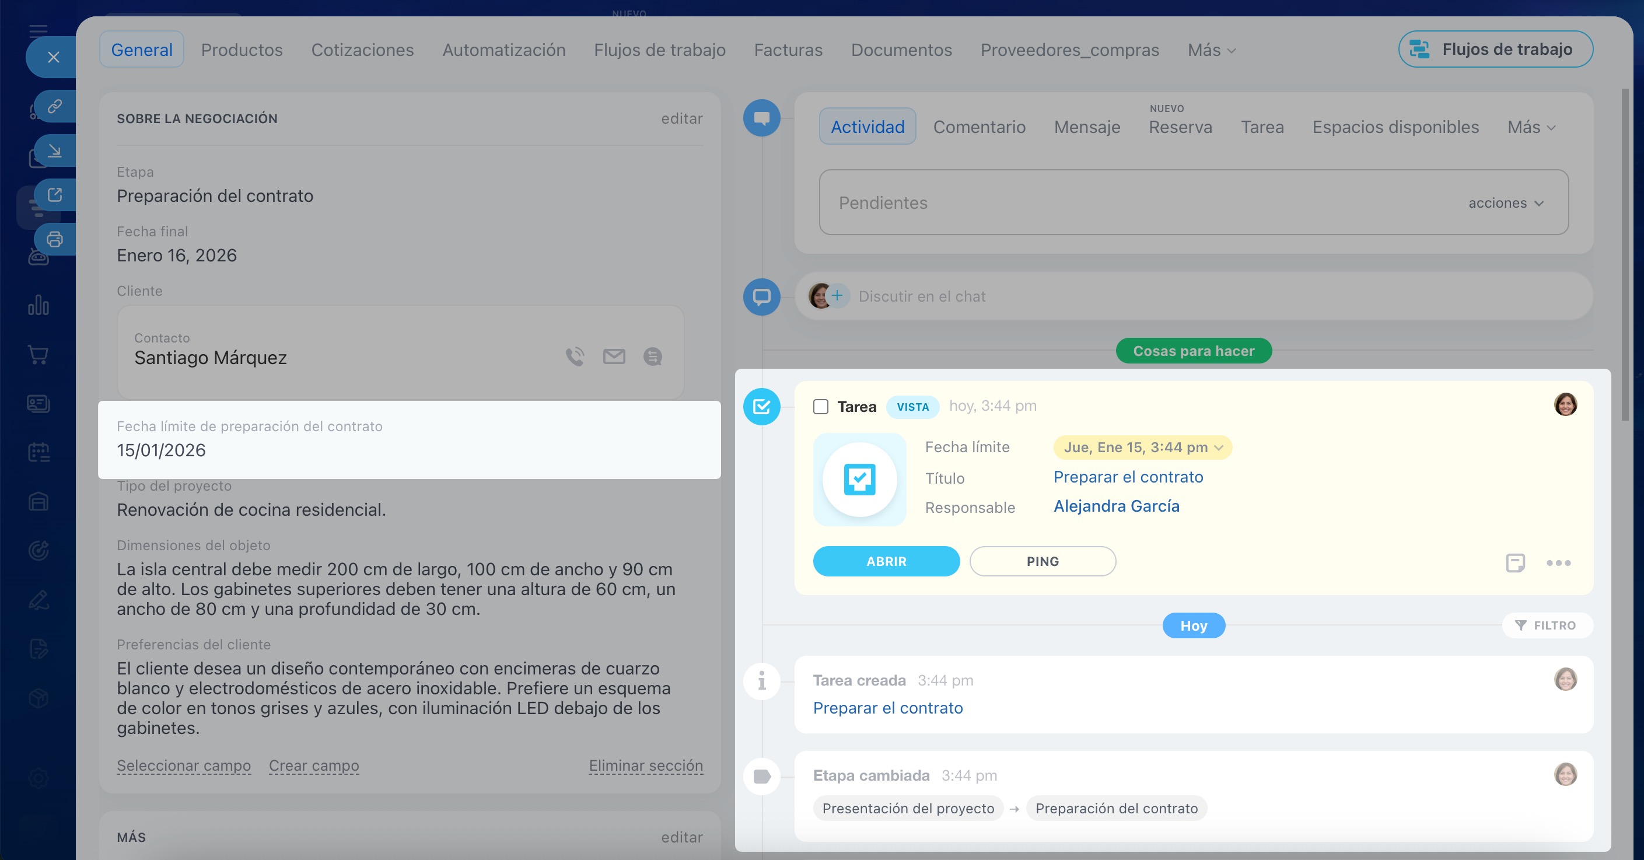Image resolution: width=1644 pixels, height=860 pixels.
Task: Click the chat message icon next to the contact
Action: [652, 356]
